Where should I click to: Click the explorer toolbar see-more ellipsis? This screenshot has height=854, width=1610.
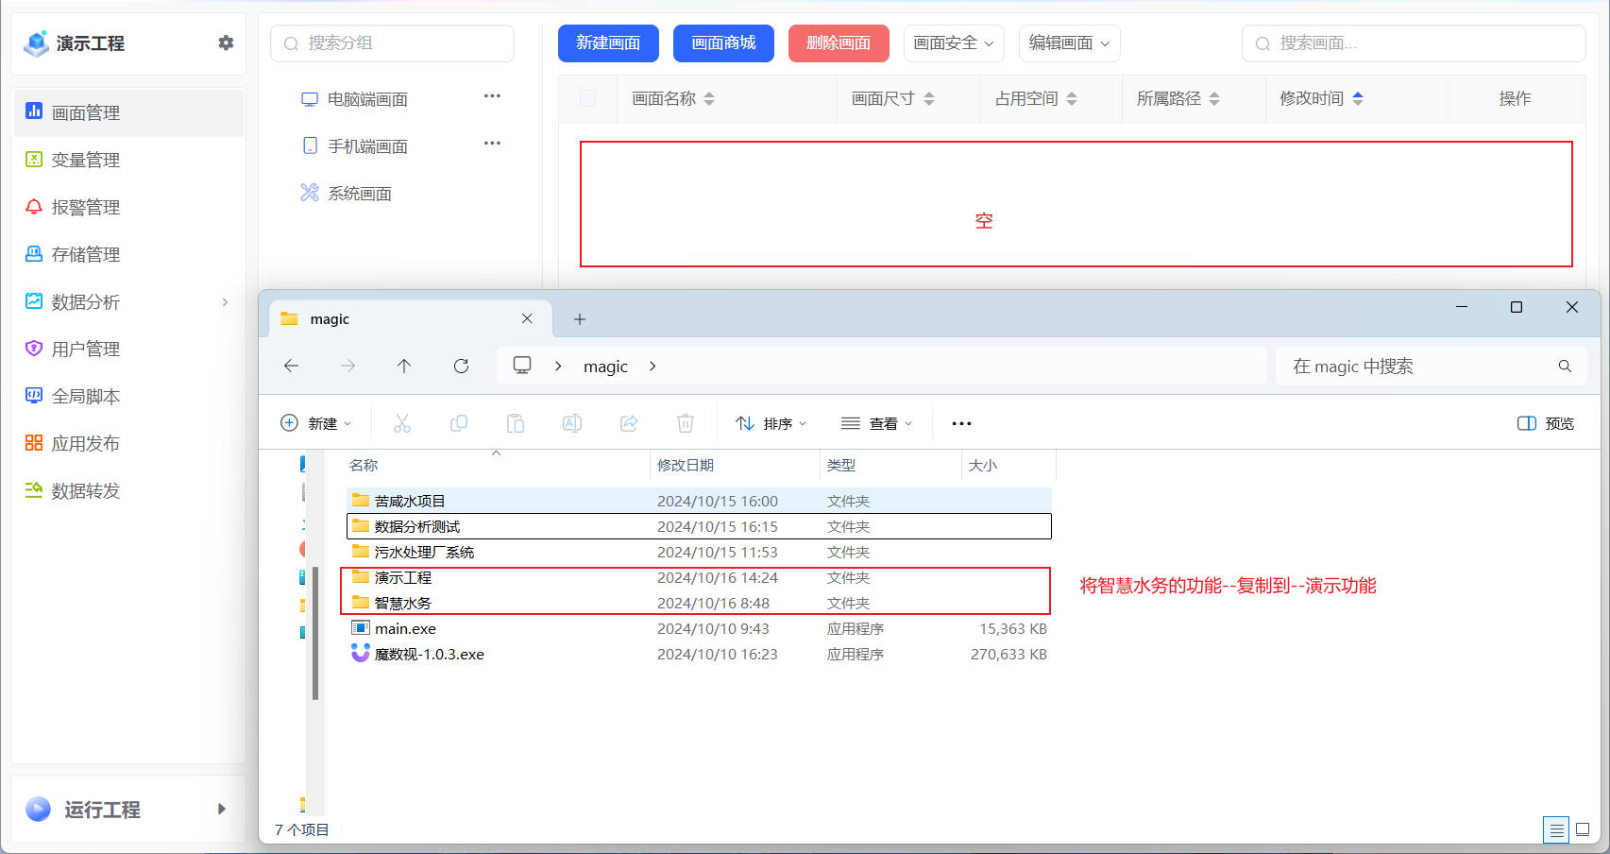(961, 423)
